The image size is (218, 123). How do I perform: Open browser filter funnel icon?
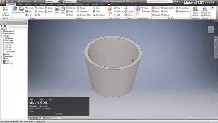(1, 26)
